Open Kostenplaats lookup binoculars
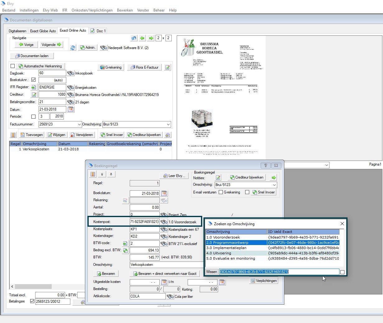This screenshot has width=383, height=323. point(164,229)
